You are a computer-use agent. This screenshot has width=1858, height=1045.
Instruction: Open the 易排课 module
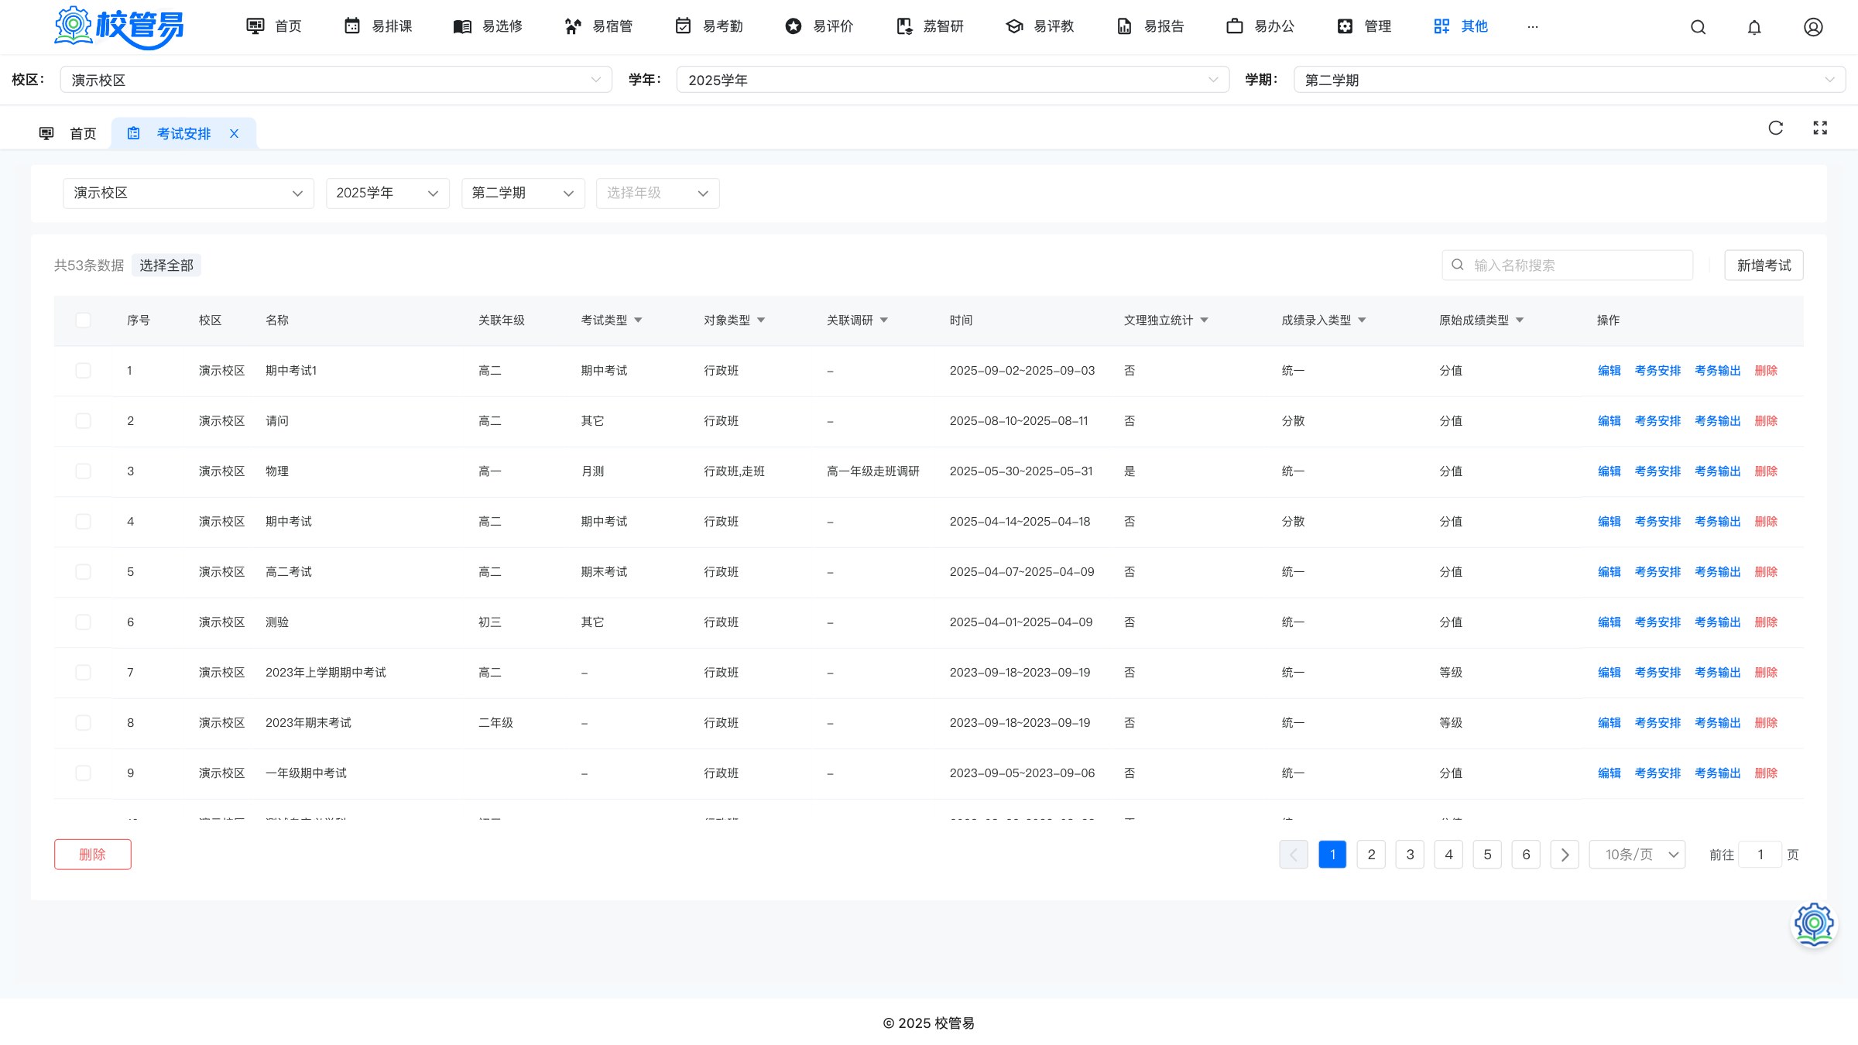378,26
